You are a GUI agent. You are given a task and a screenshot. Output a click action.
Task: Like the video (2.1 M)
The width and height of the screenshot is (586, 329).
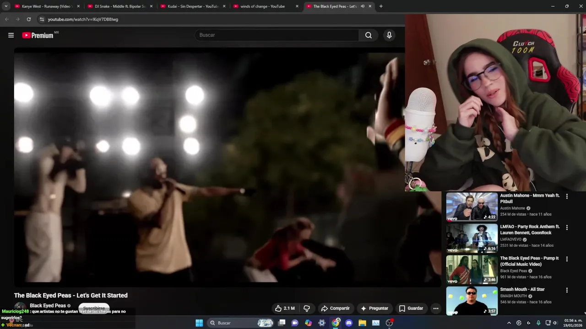(x=284, y=308)
